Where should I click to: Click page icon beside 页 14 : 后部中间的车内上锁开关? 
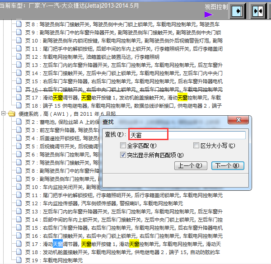pos(19,219)
